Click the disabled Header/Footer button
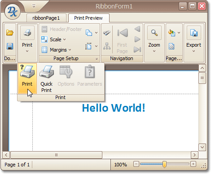Screen dimensions: 211x174 tap(62, 29)
